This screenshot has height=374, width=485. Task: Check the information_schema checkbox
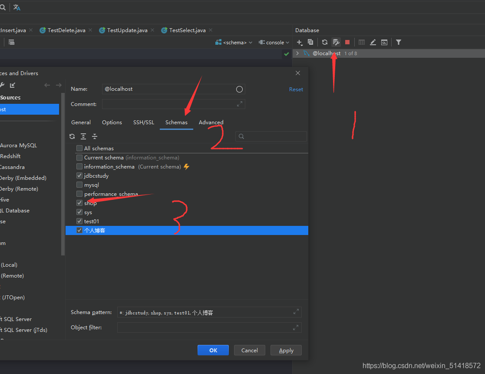tap(79, 166)
